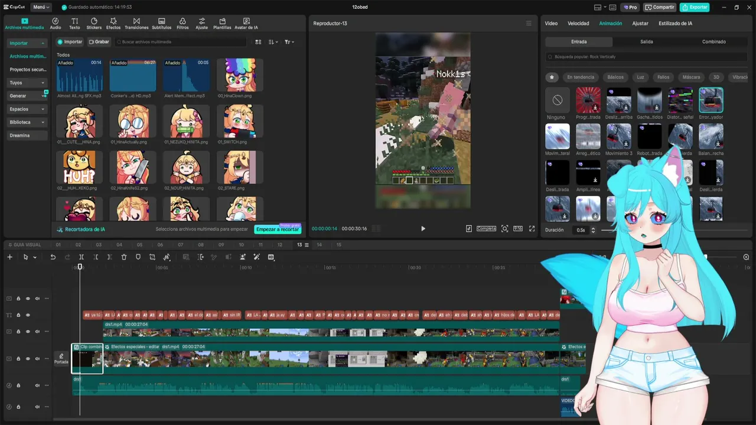
Task: Expand the Espacios sidebar section
Action: pos(43,109)
